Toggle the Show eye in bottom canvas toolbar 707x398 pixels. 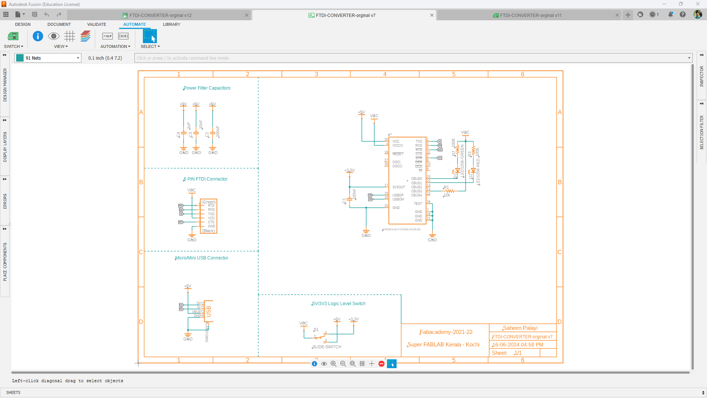coord(324,364)
